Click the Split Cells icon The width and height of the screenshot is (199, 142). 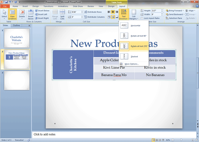point(62,14)
